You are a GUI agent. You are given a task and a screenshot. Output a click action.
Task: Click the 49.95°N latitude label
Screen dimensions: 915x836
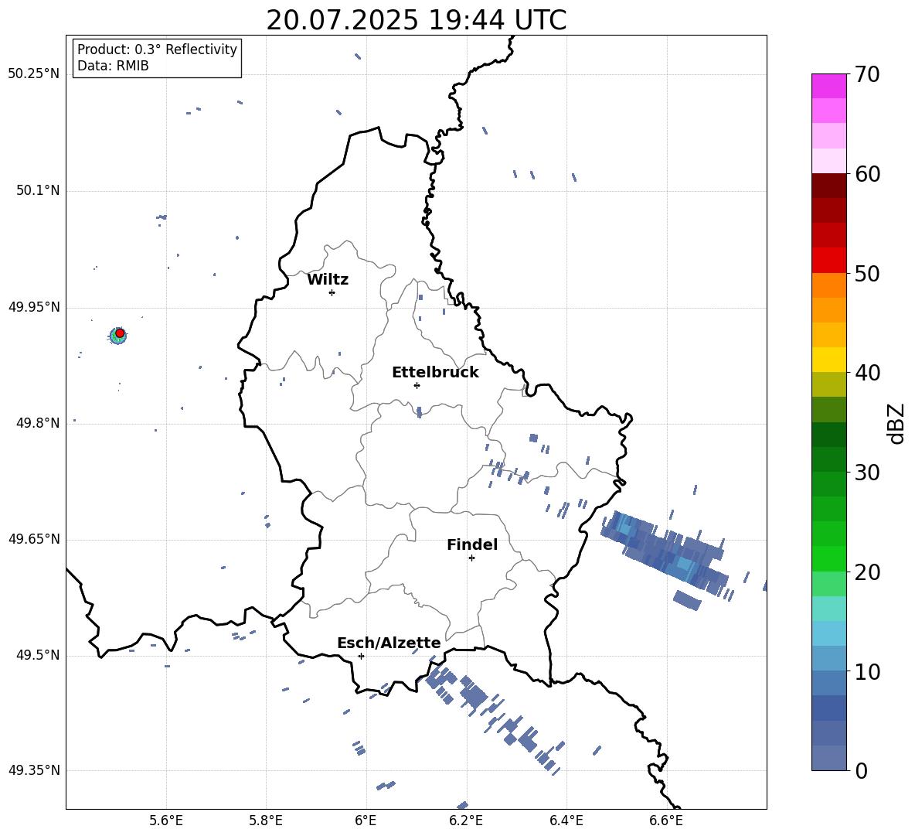point(34,307)
